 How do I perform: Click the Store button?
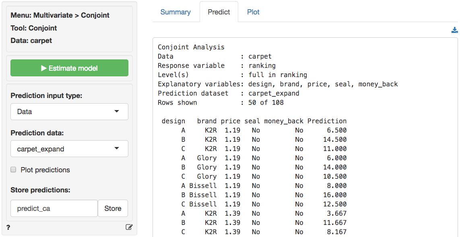click(113, 208)
